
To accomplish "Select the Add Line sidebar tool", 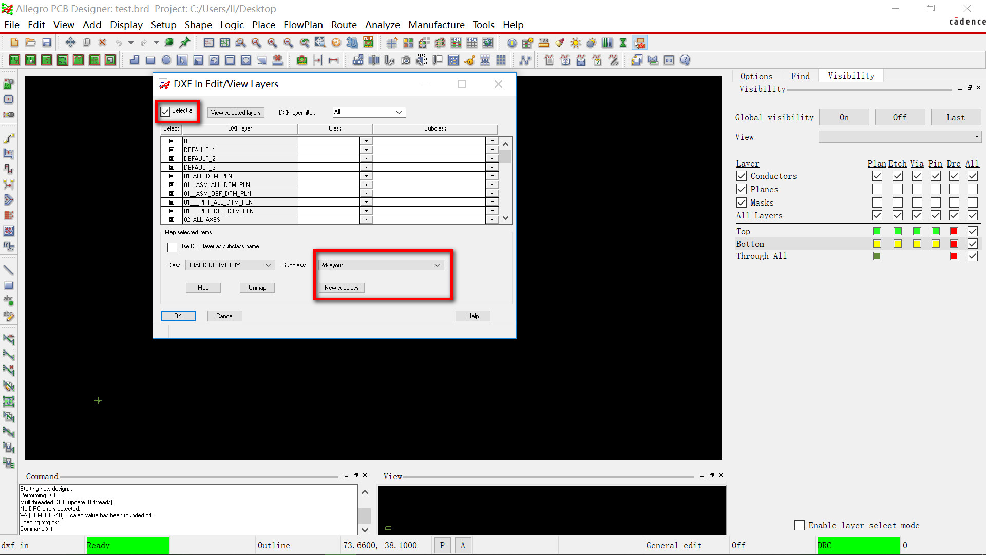I will pos(9,270).
